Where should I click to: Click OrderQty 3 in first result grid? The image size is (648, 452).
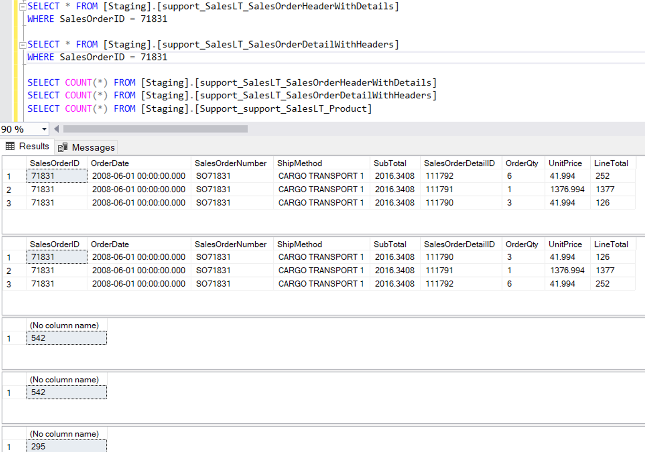(523, 203)
